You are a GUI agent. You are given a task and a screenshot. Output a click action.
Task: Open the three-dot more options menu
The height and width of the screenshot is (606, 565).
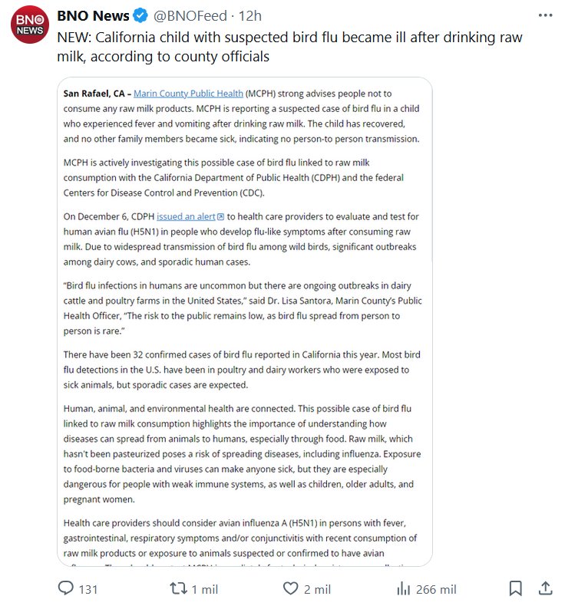[544, 16]
